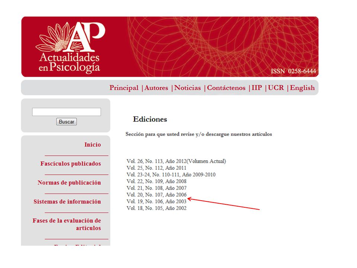
Task: Open Vol. 19, No. 106, Año 2003 edition
Action: point(157,201)
